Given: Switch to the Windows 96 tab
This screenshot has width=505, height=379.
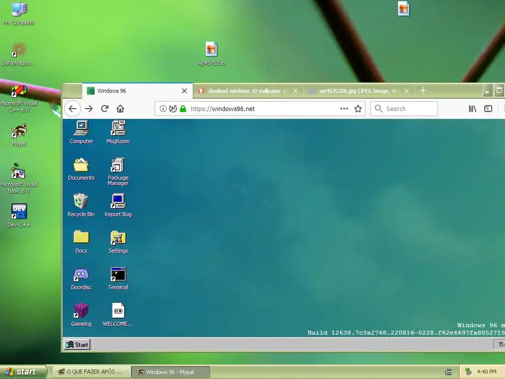Looking at the screenshot, I should [138, 91].
